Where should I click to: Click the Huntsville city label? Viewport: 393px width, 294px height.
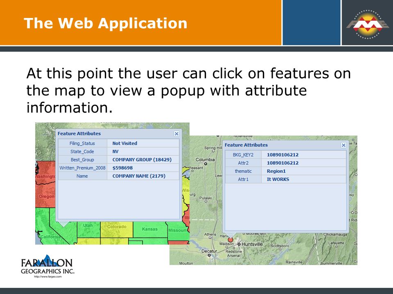252,244
